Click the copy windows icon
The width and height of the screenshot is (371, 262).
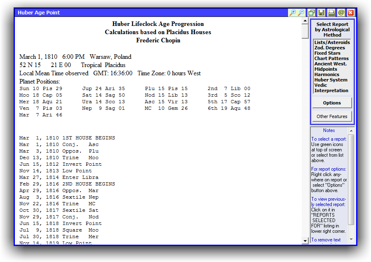312,13
